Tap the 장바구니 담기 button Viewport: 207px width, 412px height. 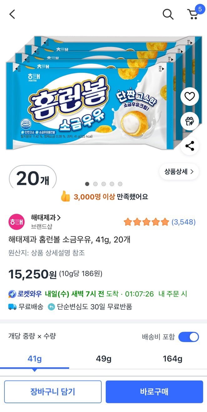pyautogui.click(x=53, y=392)
